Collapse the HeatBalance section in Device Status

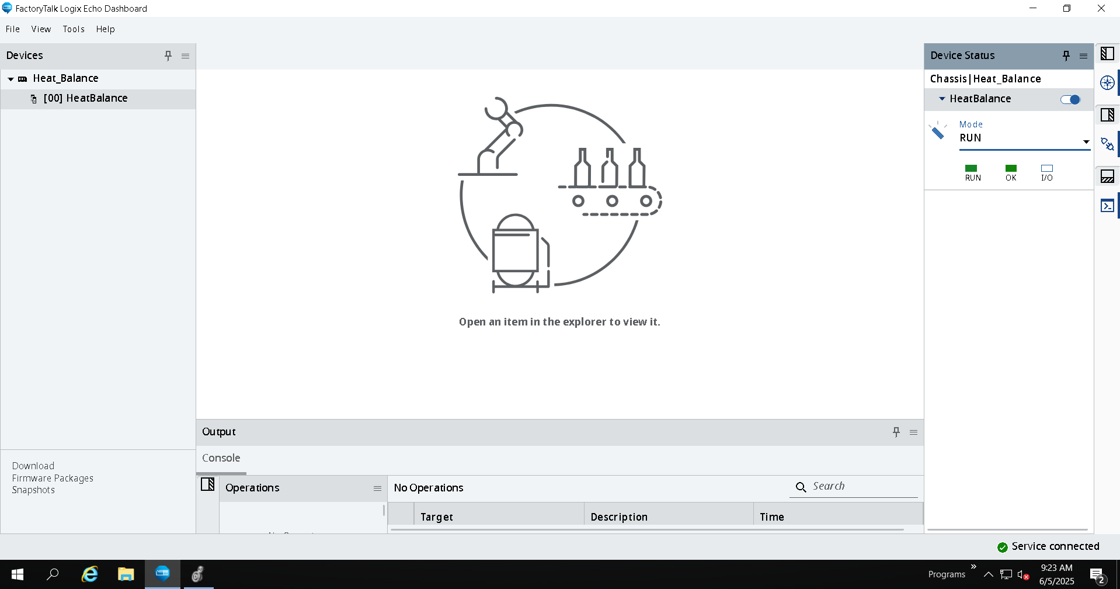coord(941,99)
